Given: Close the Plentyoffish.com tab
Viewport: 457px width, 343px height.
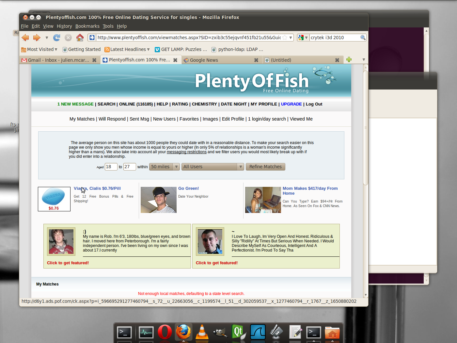Looking at the screenshot, I should [x=175, y=60].
